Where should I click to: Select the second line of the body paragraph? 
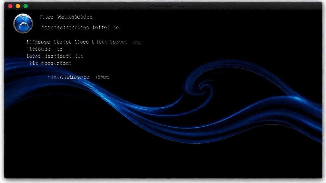[x=48, y=49]
